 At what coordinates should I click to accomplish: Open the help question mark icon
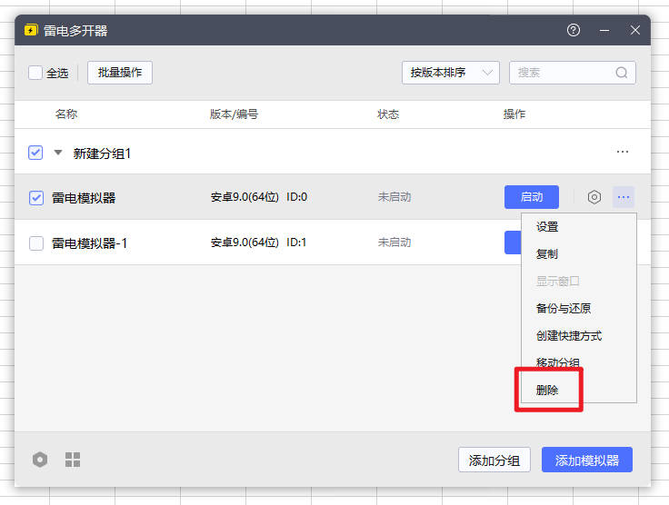coord(574,30)
